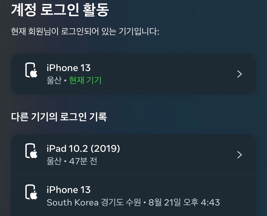
Task: Tap the Apple device icon for the Suwon iPhone 13
Action: pyautogui.click(x=31, y=192)
